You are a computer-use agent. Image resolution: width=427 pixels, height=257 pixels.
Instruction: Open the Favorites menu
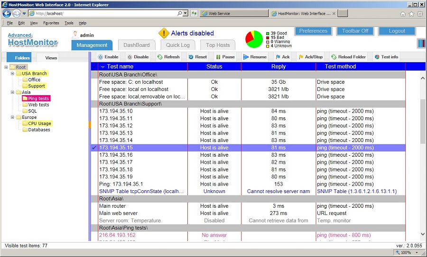coord(51,23)
